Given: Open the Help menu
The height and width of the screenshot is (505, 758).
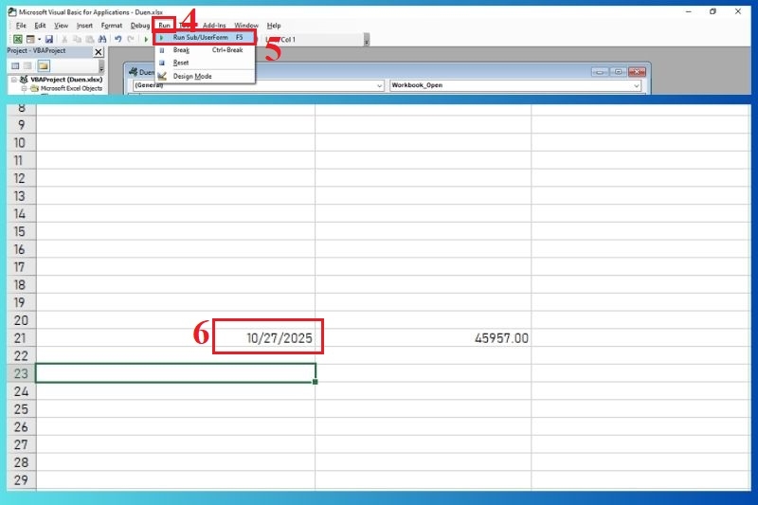Looking at the screenshot, I should click(274, 26).
